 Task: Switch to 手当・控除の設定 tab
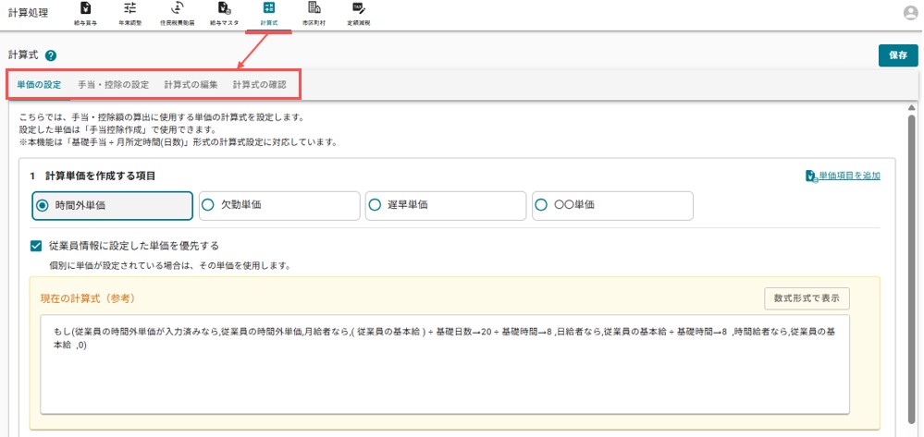pos(113,85)
